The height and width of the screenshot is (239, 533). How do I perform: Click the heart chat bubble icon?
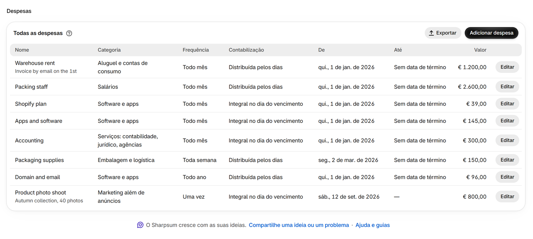coord(140,225)
